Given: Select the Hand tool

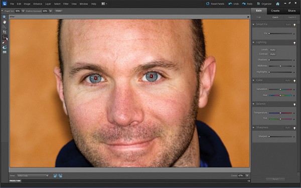Looking at the screenshot, I should [x=4, y=22].
